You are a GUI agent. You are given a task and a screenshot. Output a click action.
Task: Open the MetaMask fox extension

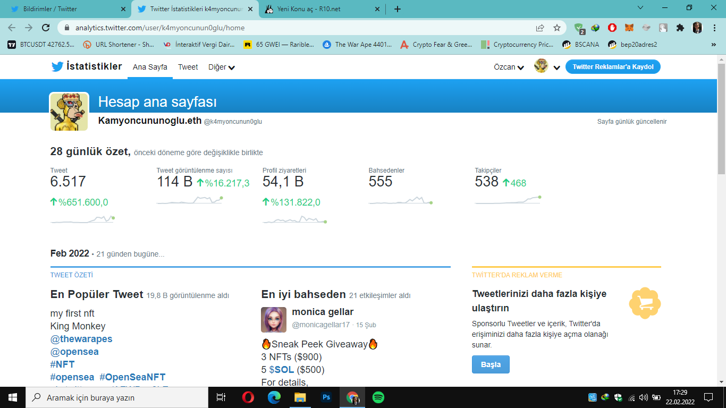coord(629,28)
